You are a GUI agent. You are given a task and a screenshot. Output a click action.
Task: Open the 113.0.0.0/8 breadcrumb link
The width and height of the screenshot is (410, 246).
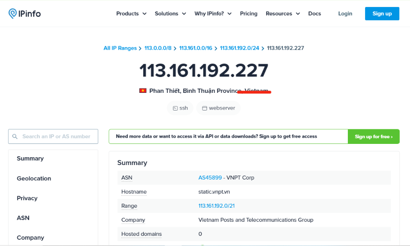click(x=158, y=48)
